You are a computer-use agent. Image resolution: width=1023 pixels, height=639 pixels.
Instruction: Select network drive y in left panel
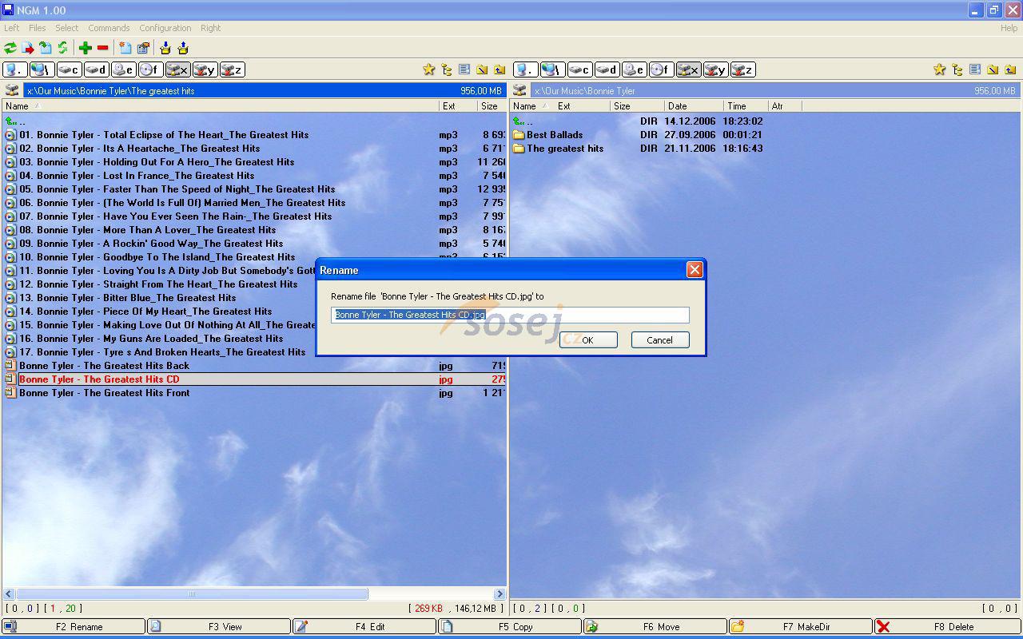[205, 69]
